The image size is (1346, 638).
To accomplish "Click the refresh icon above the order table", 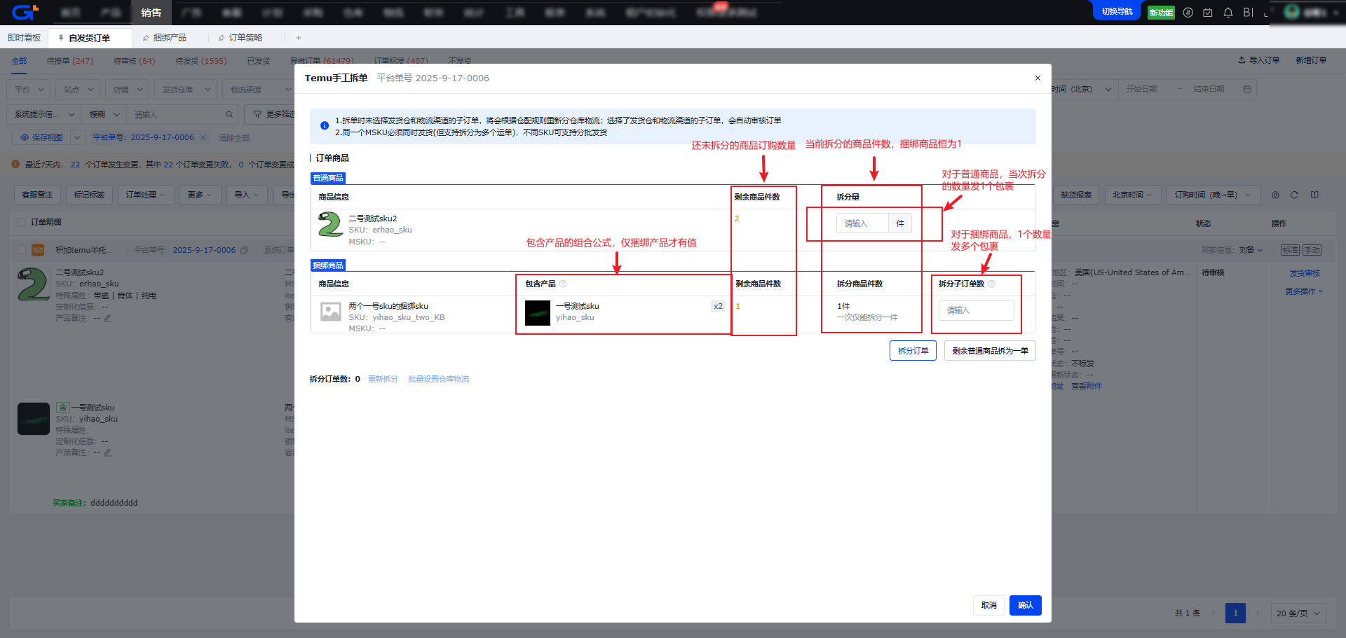I will coord(1294,195).
